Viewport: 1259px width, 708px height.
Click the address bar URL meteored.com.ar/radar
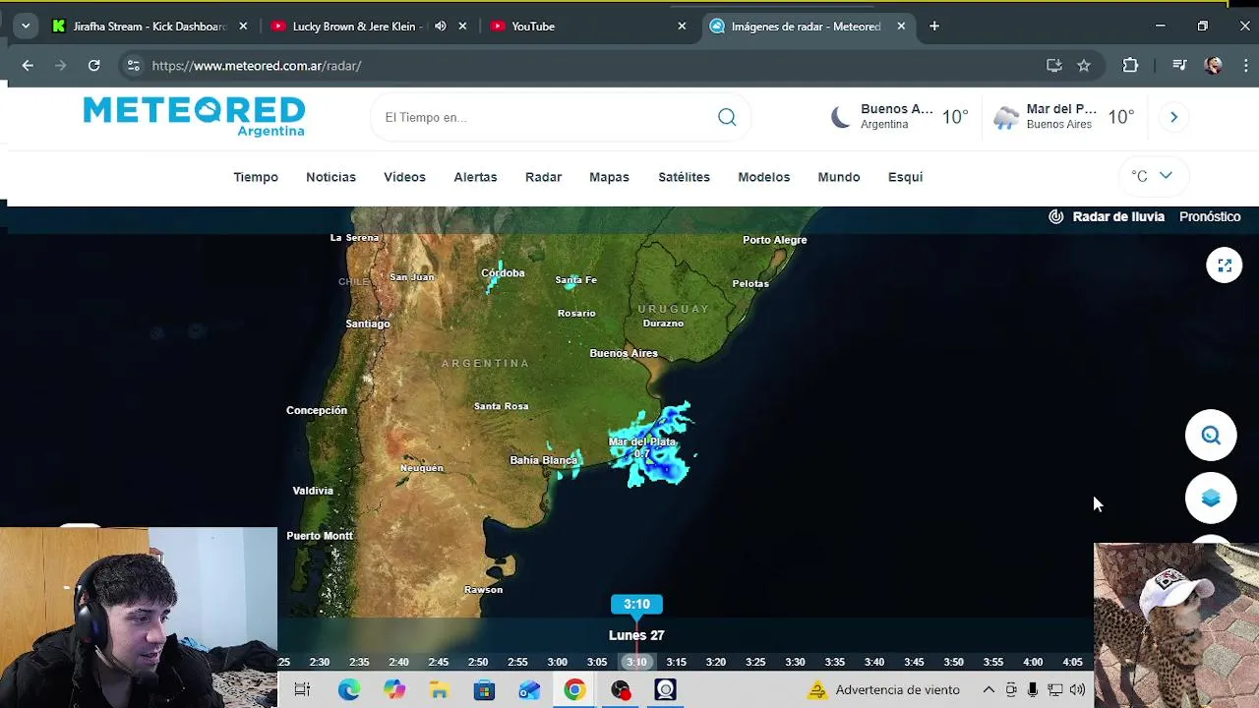pyautogui.click(x=257, y=66)
